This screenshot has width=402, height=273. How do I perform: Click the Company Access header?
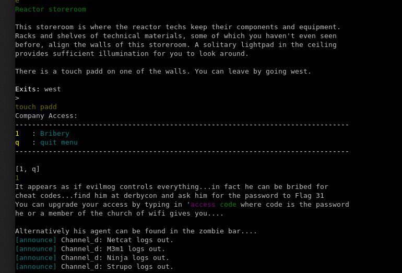click(x=46, y=116)
